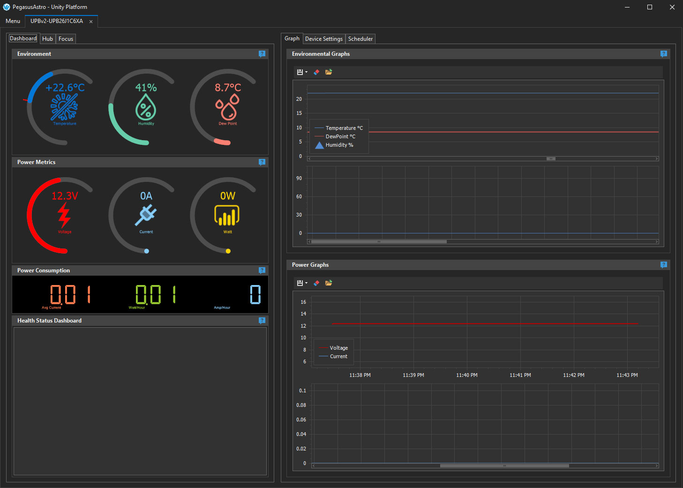Open the Device Settings tab

pos(324,39)
